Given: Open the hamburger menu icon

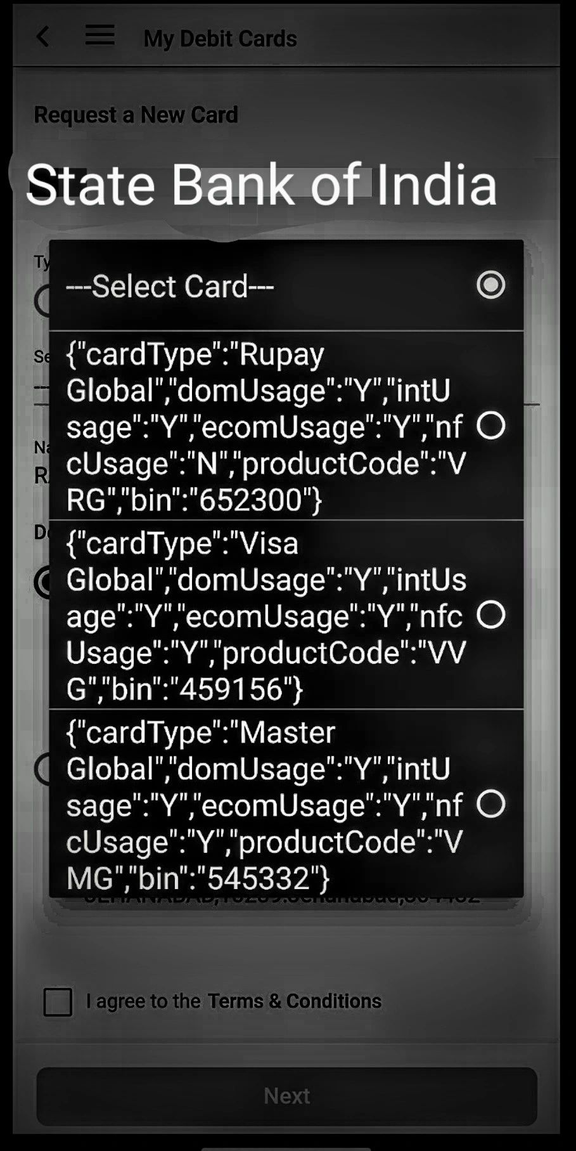Looking at the screenshot, I should [100, 36].
